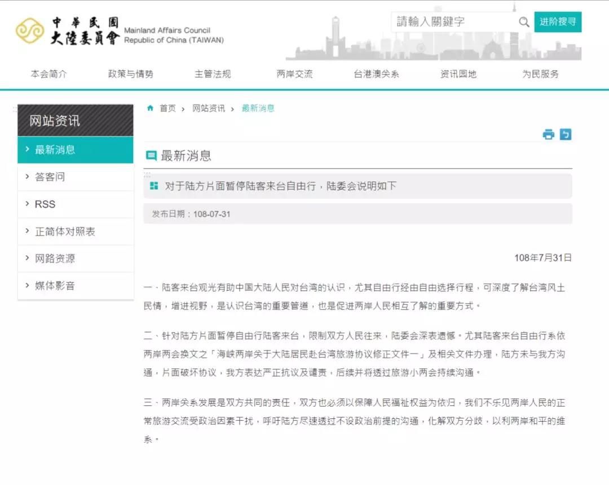This screenshot has width=609, height=485.
Task: Click the 大陸委員會 site title text
Action: pos(85,38)
